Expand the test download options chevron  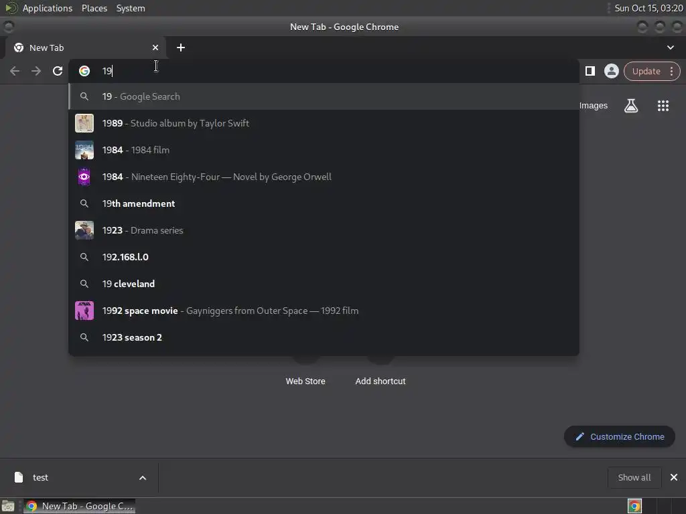(143, 478)
